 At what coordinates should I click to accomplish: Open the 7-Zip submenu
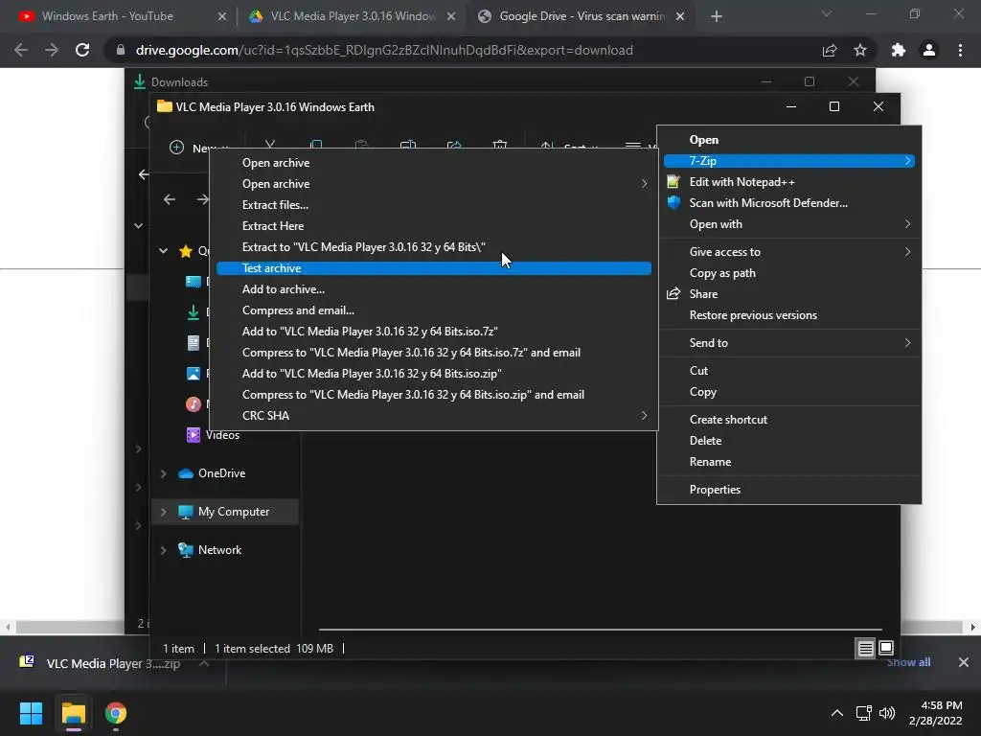click(x=789, y=161)
